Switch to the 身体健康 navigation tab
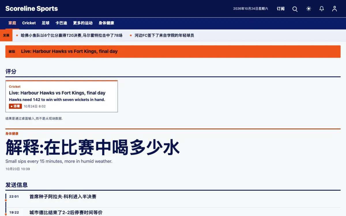 pos(106,23)
